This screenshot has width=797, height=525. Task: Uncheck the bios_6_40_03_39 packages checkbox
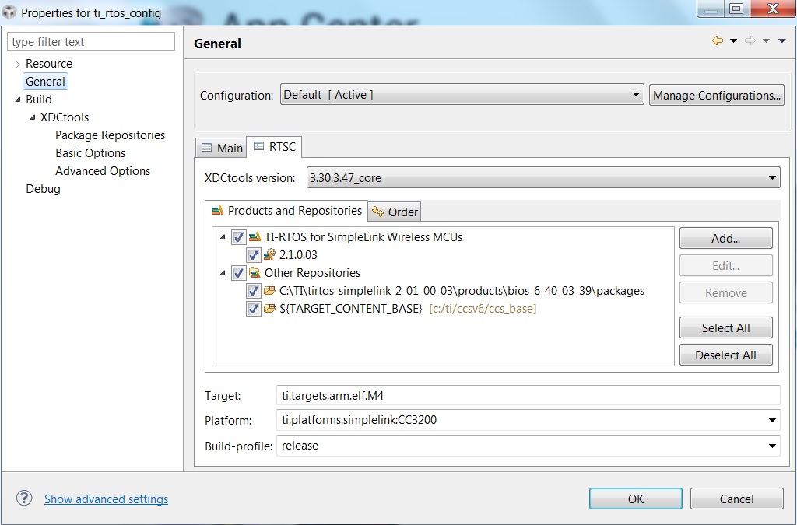click(x=253, y=291)
